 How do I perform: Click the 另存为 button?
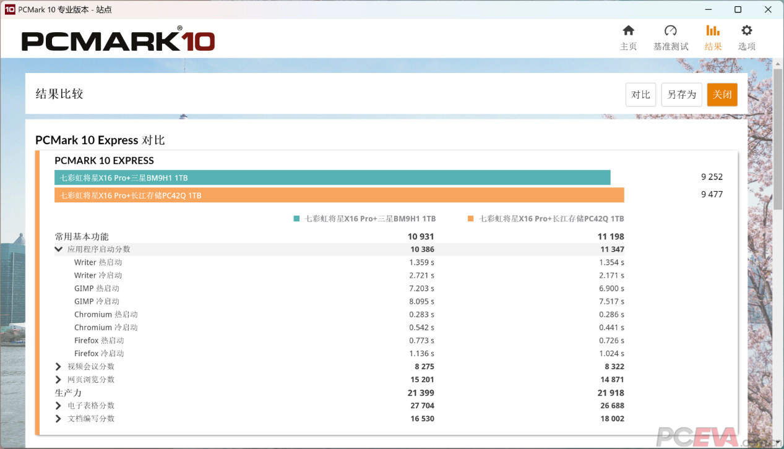coord(681,95)
